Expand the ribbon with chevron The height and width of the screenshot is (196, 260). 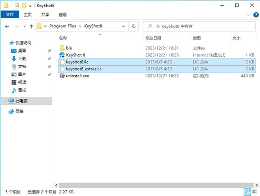point(249,15)
